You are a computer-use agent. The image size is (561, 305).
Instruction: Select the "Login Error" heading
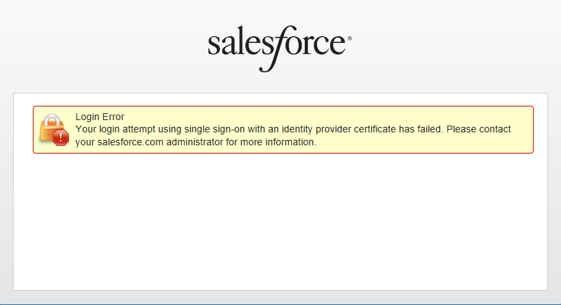pos(100,117)
